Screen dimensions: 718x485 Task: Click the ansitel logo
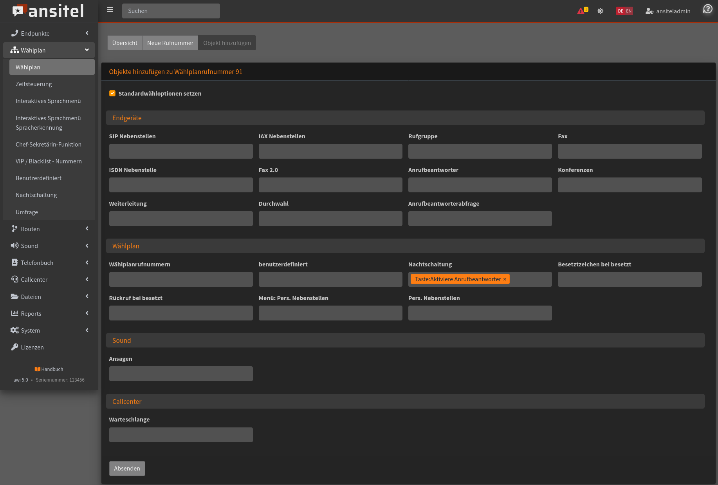[x=49, y=11]
